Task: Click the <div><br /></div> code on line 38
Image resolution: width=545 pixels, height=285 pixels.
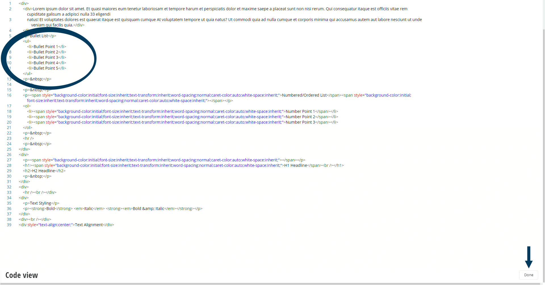Action: pyautogui.click(x=35, y=219)
